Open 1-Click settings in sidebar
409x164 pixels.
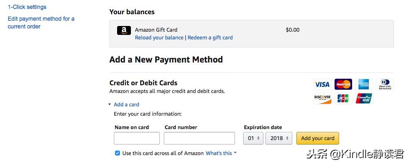[27, 7]
